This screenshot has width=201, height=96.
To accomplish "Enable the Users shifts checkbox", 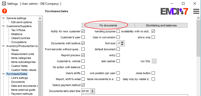I will [83, 73].
